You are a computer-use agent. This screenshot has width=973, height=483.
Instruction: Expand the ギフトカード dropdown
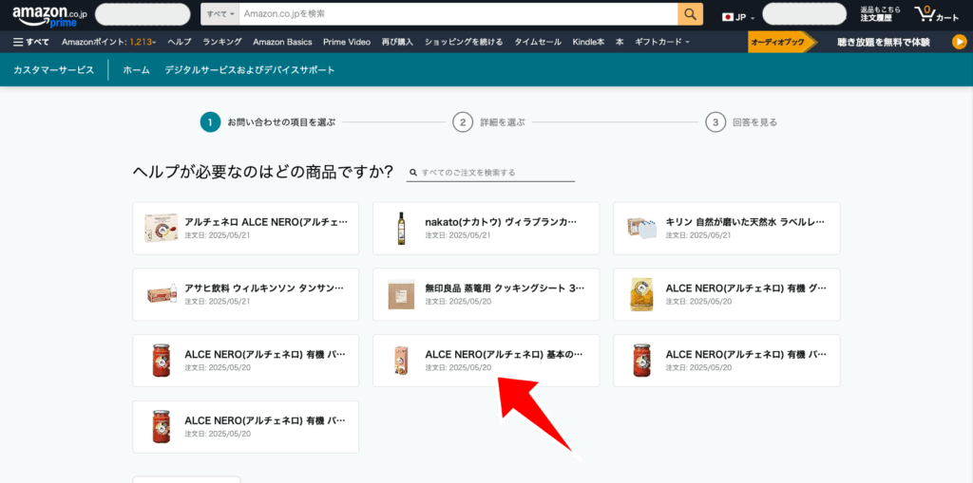pyautogui.click(x=662, y=42)
